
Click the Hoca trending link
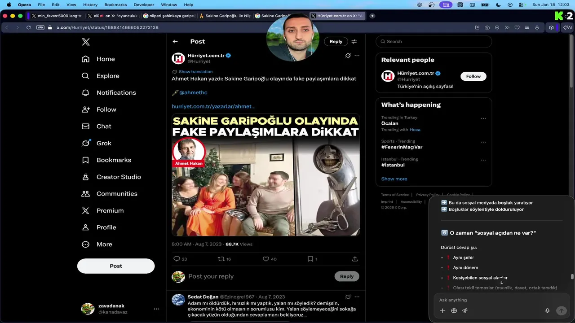[x=415, y=130]
